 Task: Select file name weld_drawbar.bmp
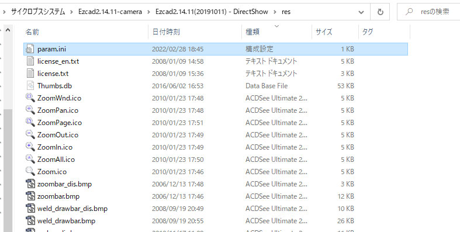pos(66,221)
